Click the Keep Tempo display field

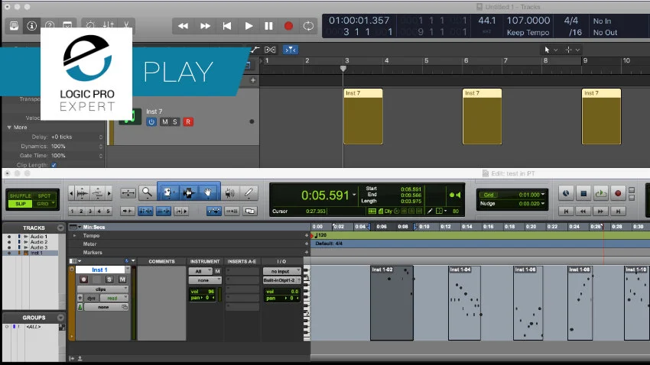[x=528, y=32]
